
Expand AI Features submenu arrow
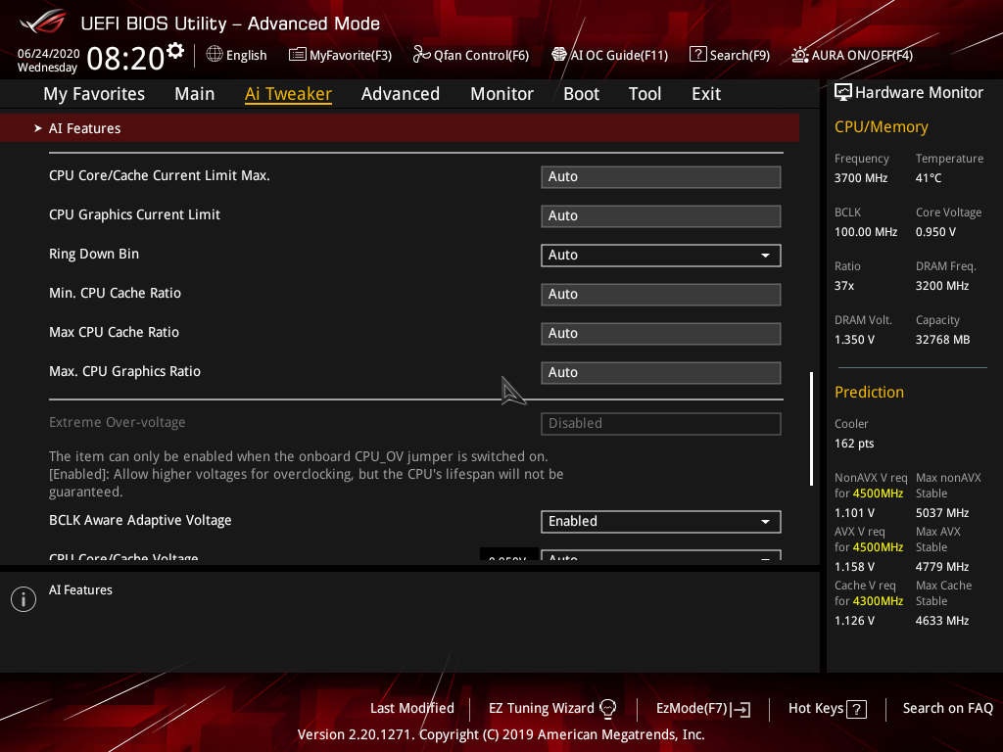(38, 128)
